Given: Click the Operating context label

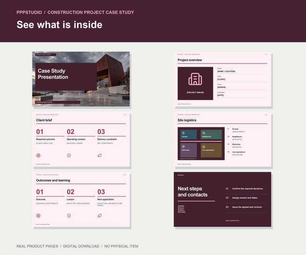Looking at the screenshot, I should (76, 139).
